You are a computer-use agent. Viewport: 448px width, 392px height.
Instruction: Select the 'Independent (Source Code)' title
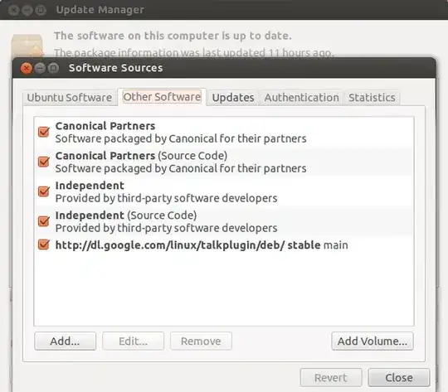(126, 215)
